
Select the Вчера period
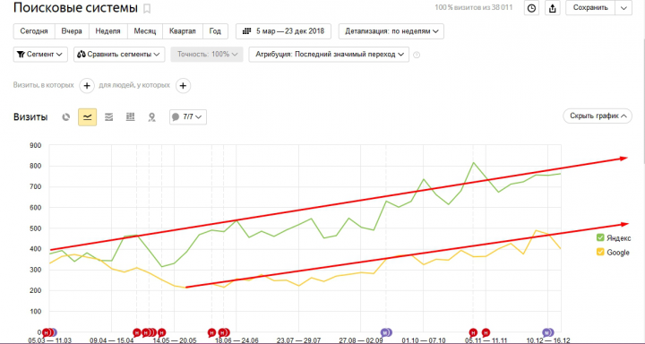click(72, 31)
